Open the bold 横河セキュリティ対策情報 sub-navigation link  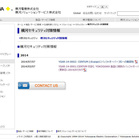point(54,38)
